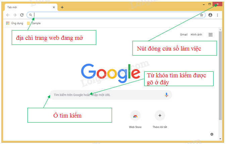Image resolution: width=226 pixels, height=144 pixels.
Task: Open the user profile avatar icon
Action: pyautogui.click(x=210, y=15)
